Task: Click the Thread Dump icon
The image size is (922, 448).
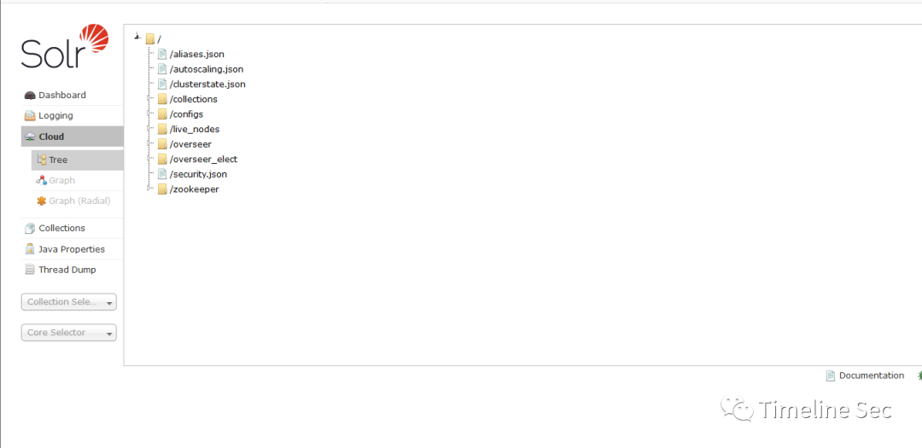Action: click(x=30, y=270)
